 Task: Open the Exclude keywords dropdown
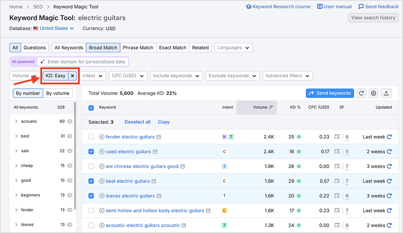(233, 76)
